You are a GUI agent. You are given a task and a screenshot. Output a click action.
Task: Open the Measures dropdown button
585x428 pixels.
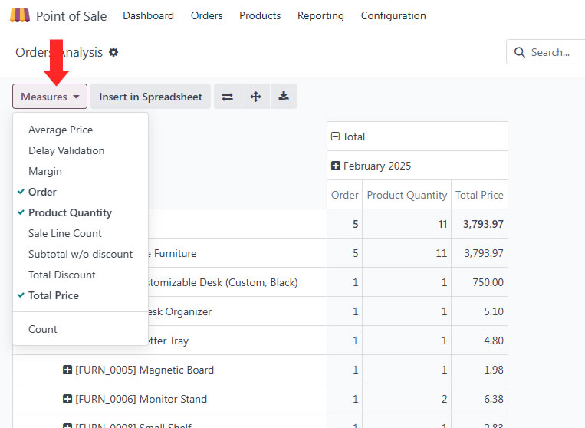pos(50,97)
